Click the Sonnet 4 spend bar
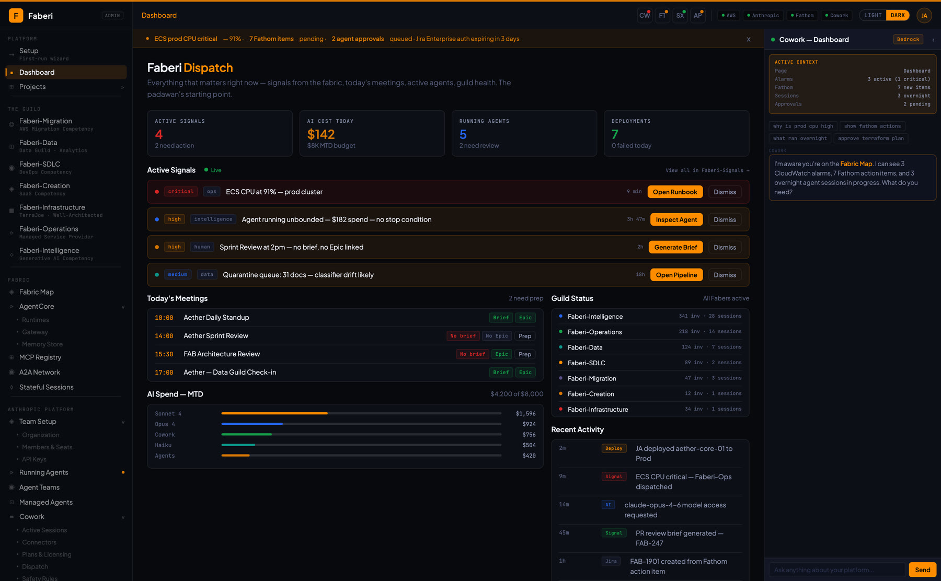 [361, 413]
